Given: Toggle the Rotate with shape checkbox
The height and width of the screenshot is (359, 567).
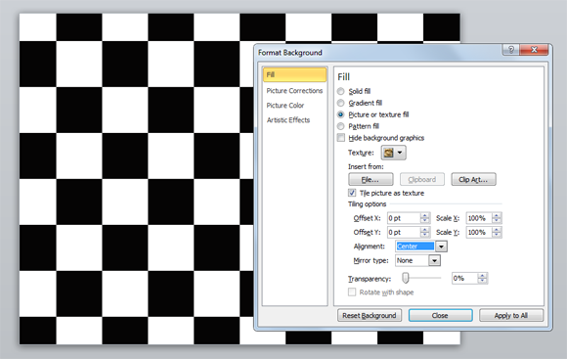Looking at the screenshot, I should 352,292.
